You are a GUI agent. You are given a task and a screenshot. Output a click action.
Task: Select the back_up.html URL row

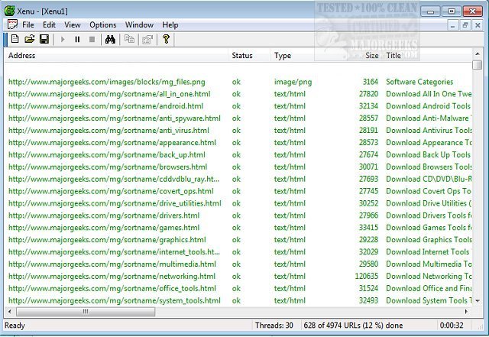click(x=238, y=155)
